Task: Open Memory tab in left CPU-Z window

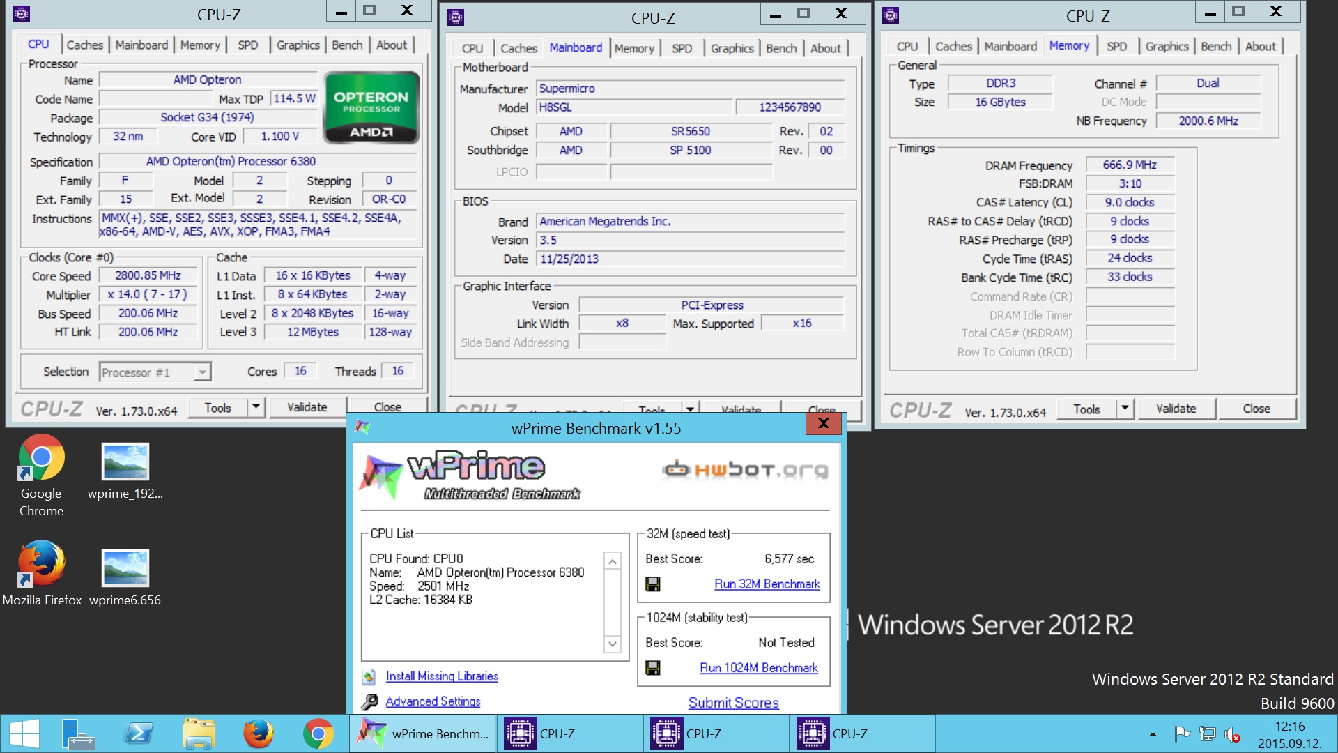Action: [200, 45]
